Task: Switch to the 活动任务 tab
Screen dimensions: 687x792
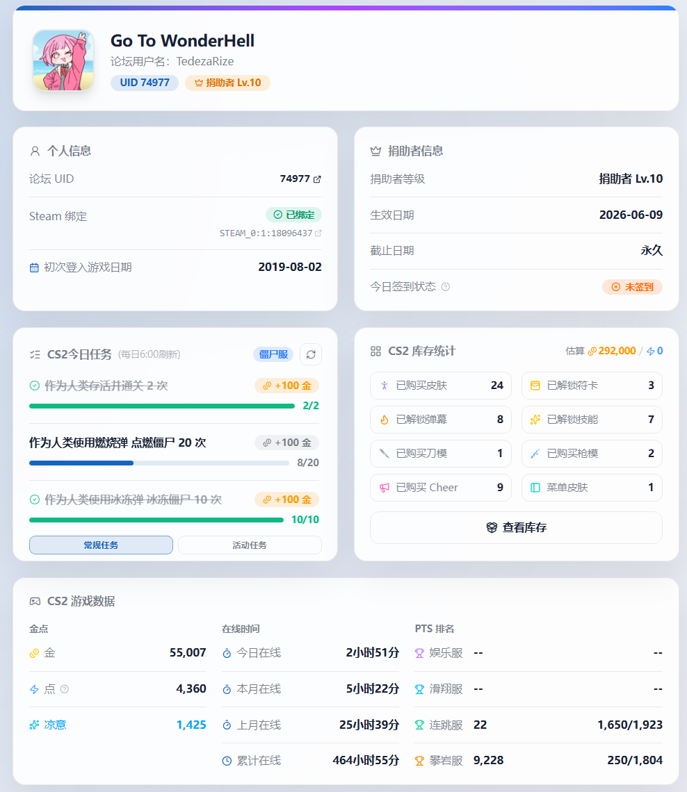Action: click(250, 545)
